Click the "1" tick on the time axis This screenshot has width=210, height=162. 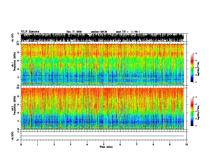pyautogui.click(x=37, y=145)
